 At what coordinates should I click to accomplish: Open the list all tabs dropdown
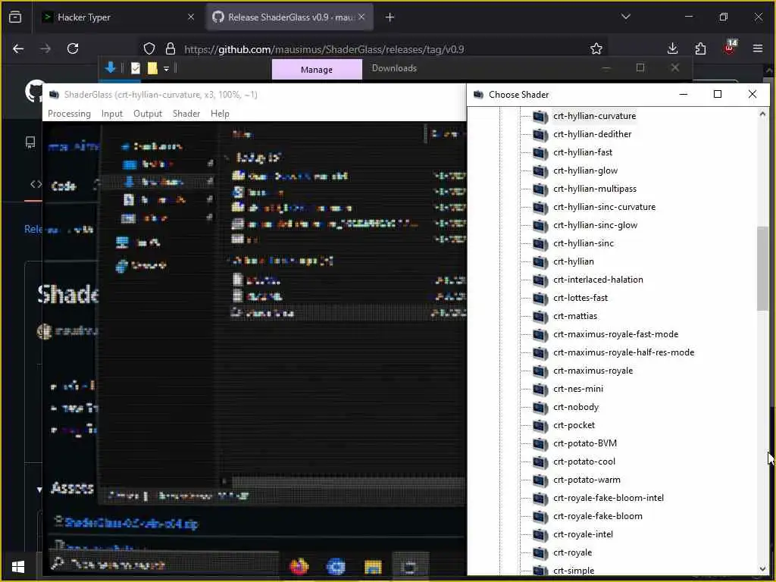625,17
